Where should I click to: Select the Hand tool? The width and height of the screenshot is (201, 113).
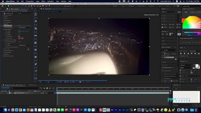(x=8, y=6)
